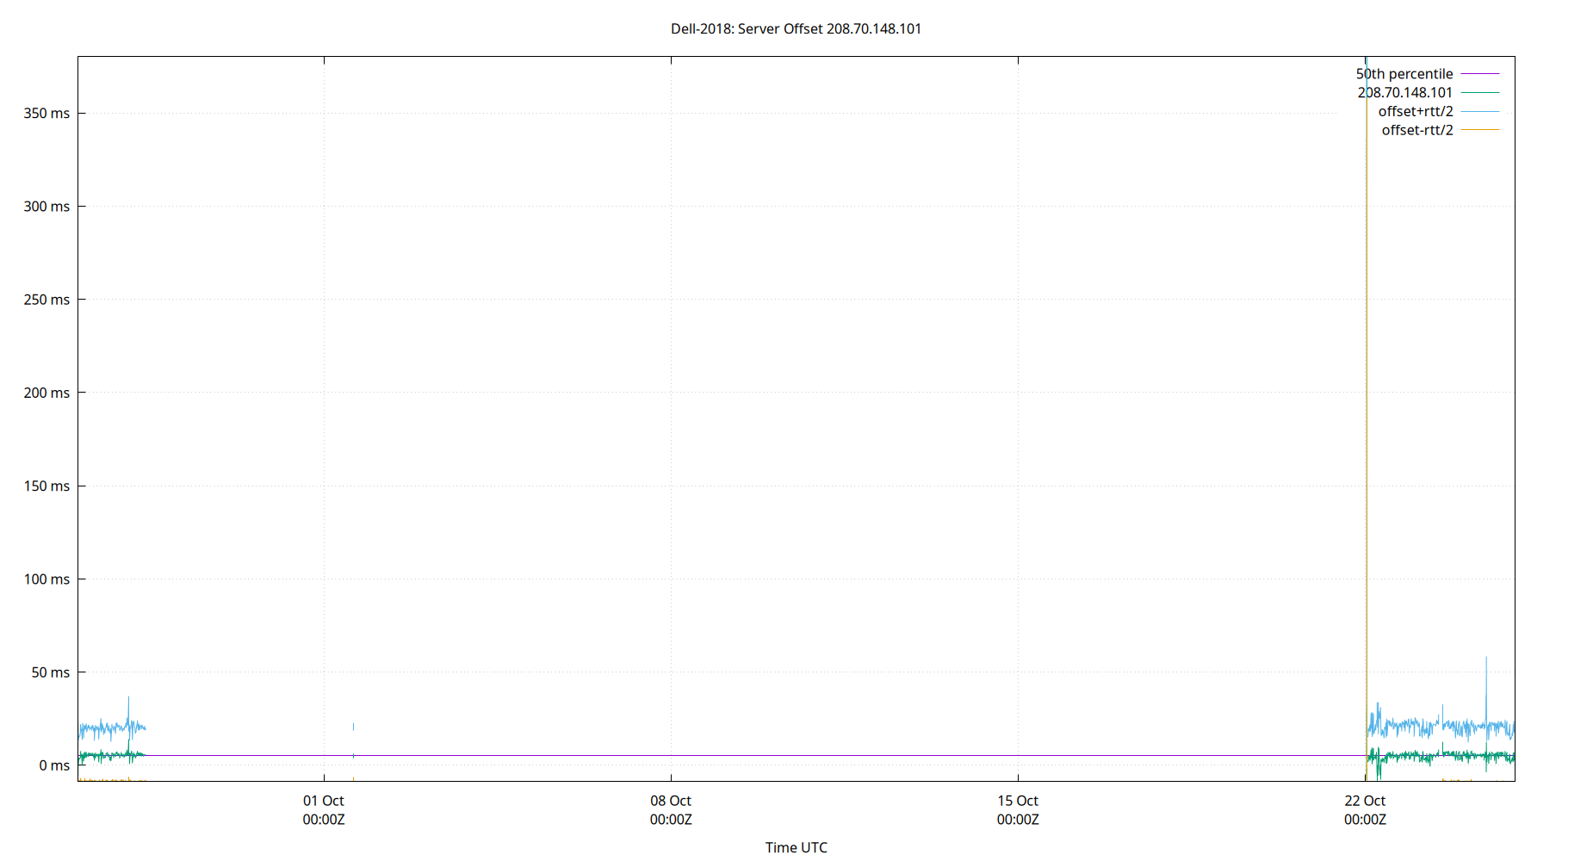
Task: Click the 'Time UTC' axis title
Action: pos(796,847)
